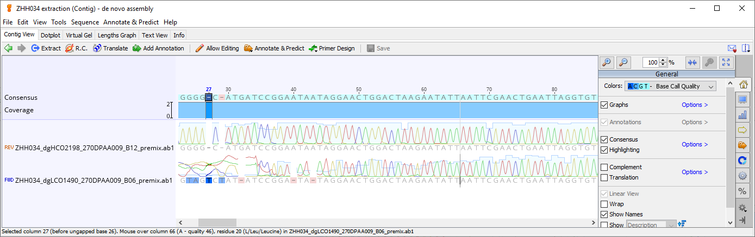Go back with the green left arrow
The height and width of the screenshot is (237, 755).
coord(8,48)
